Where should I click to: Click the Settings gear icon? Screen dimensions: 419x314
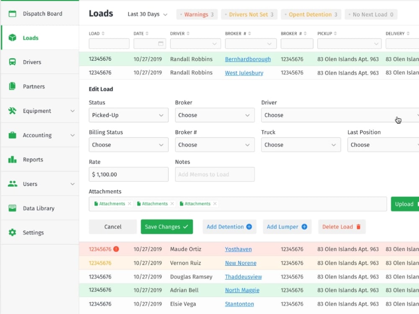[12, 232]
